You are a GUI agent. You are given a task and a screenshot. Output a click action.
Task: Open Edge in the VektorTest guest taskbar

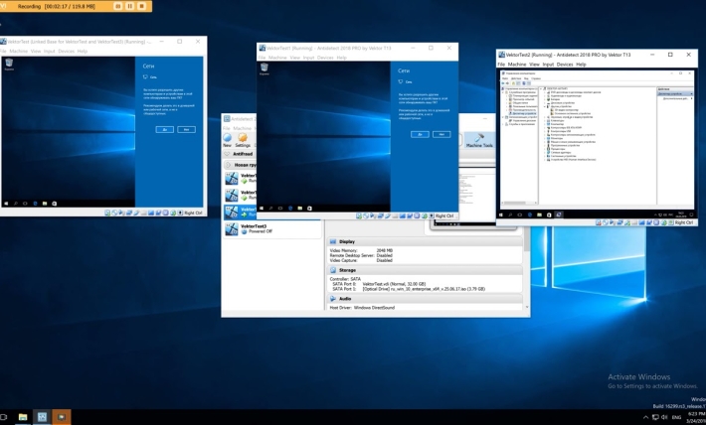point(35,204)
